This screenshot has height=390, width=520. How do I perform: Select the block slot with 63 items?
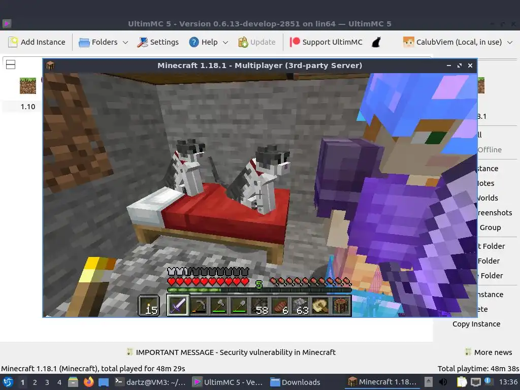300,305
